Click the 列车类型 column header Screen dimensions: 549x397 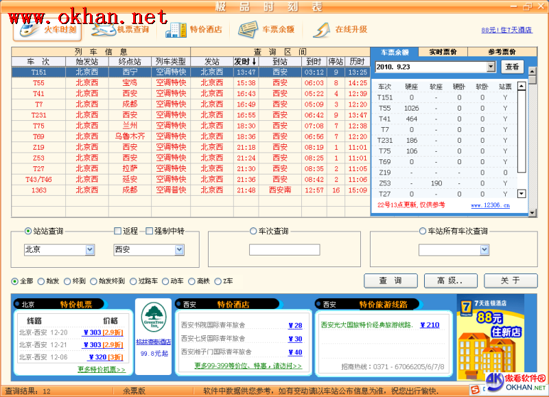point(171,62)
